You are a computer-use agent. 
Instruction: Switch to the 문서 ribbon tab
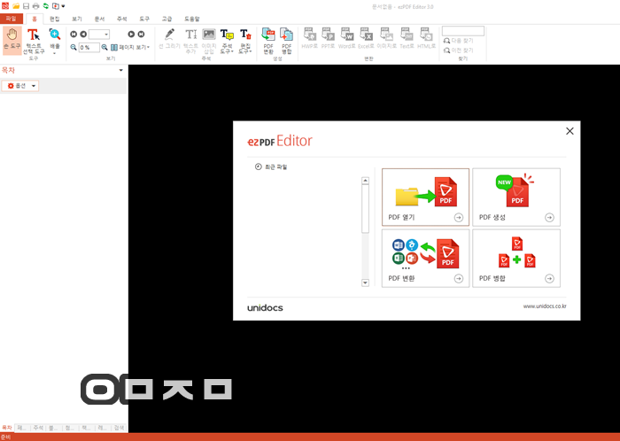pyautogui.click(x=99, y=19)
